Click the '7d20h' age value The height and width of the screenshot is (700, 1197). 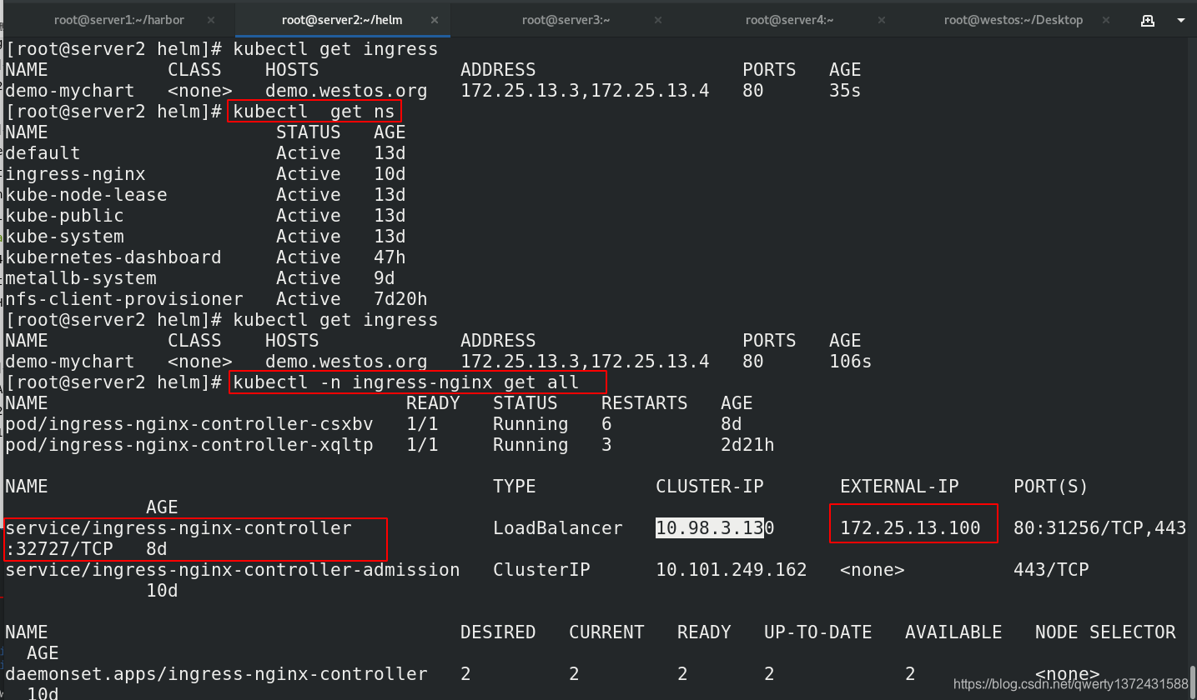click(x=400, y=299)
